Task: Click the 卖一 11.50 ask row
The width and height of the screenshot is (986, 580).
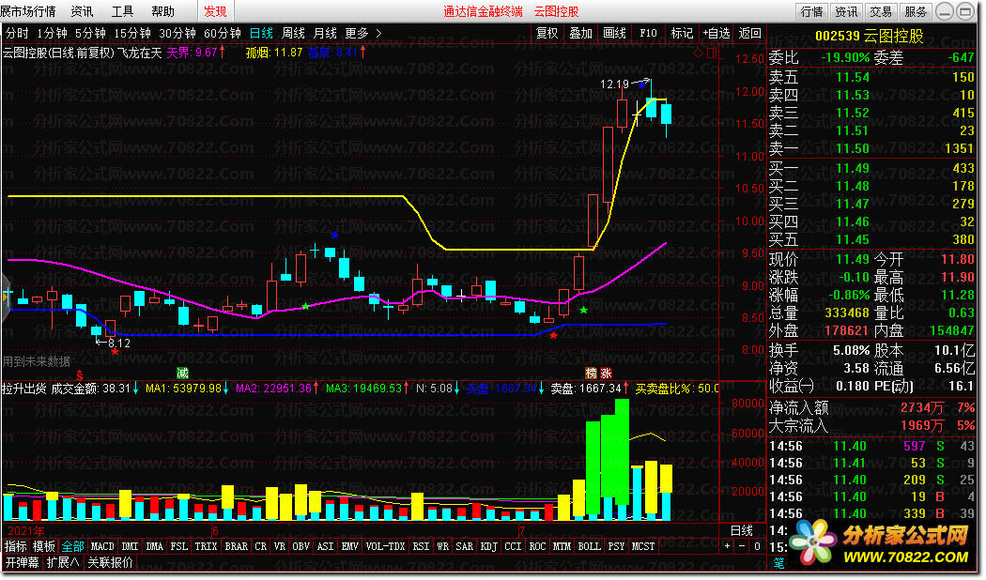Action: 871,148
